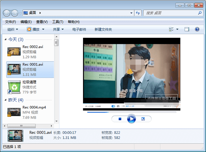Minimize the explorer window
206x152 pixels.
tap(180, 5)
